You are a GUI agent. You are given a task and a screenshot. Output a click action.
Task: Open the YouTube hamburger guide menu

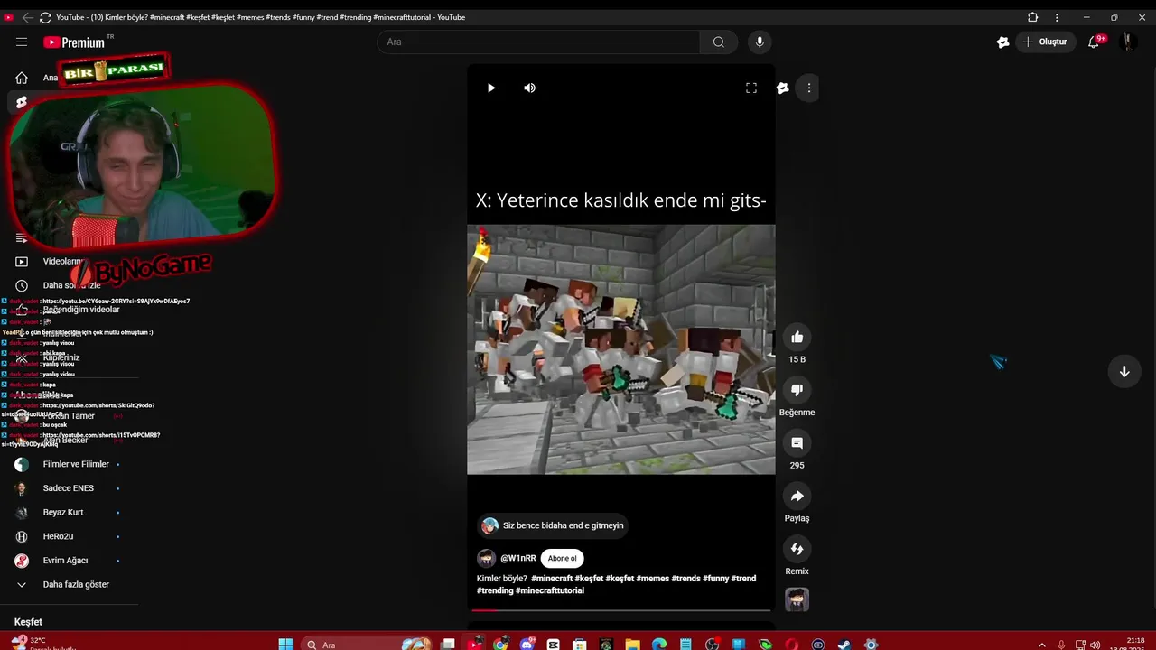(22, 42)
